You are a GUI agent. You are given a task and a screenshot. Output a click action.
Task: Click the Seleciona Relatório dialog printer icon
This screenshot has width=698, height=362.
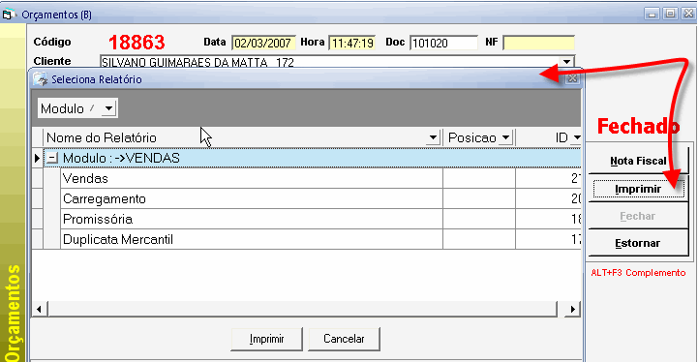coord(41,78)
